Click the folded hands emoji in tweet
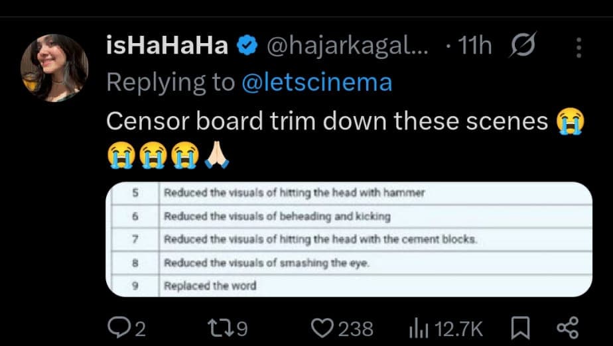The image size is (613, 346). (x=216, y=156)
